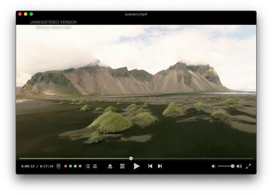272x195 pixels.
Task: Click the eject open-file icon
Action: [x=110, y=166]
